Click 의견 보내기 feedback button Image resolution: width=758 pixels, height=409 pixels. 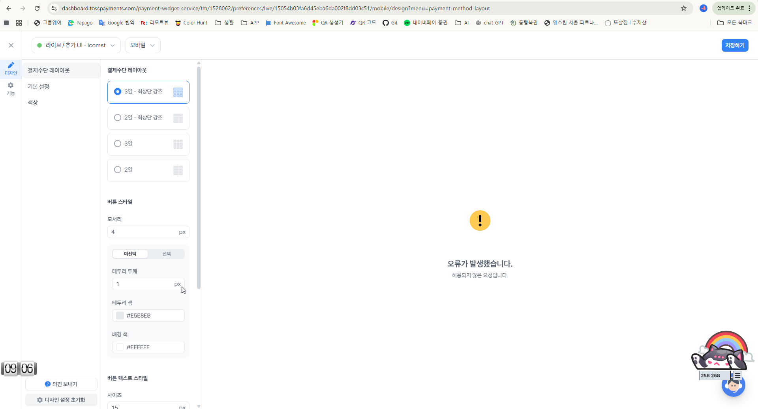61,384
